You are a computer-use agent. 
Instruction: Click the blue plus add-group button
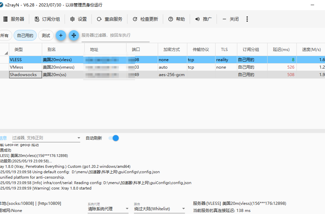pos(61,35)
